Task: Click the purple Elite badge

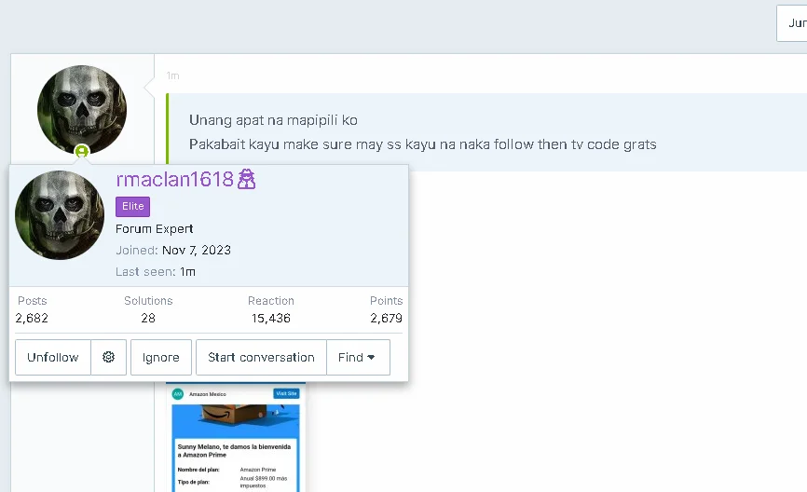Action: [132, 206]
